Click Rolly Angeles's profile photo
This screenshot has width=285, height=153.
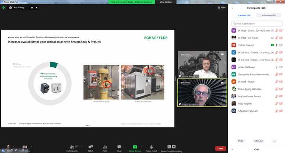pyautogui.click(x=234, y=104)
